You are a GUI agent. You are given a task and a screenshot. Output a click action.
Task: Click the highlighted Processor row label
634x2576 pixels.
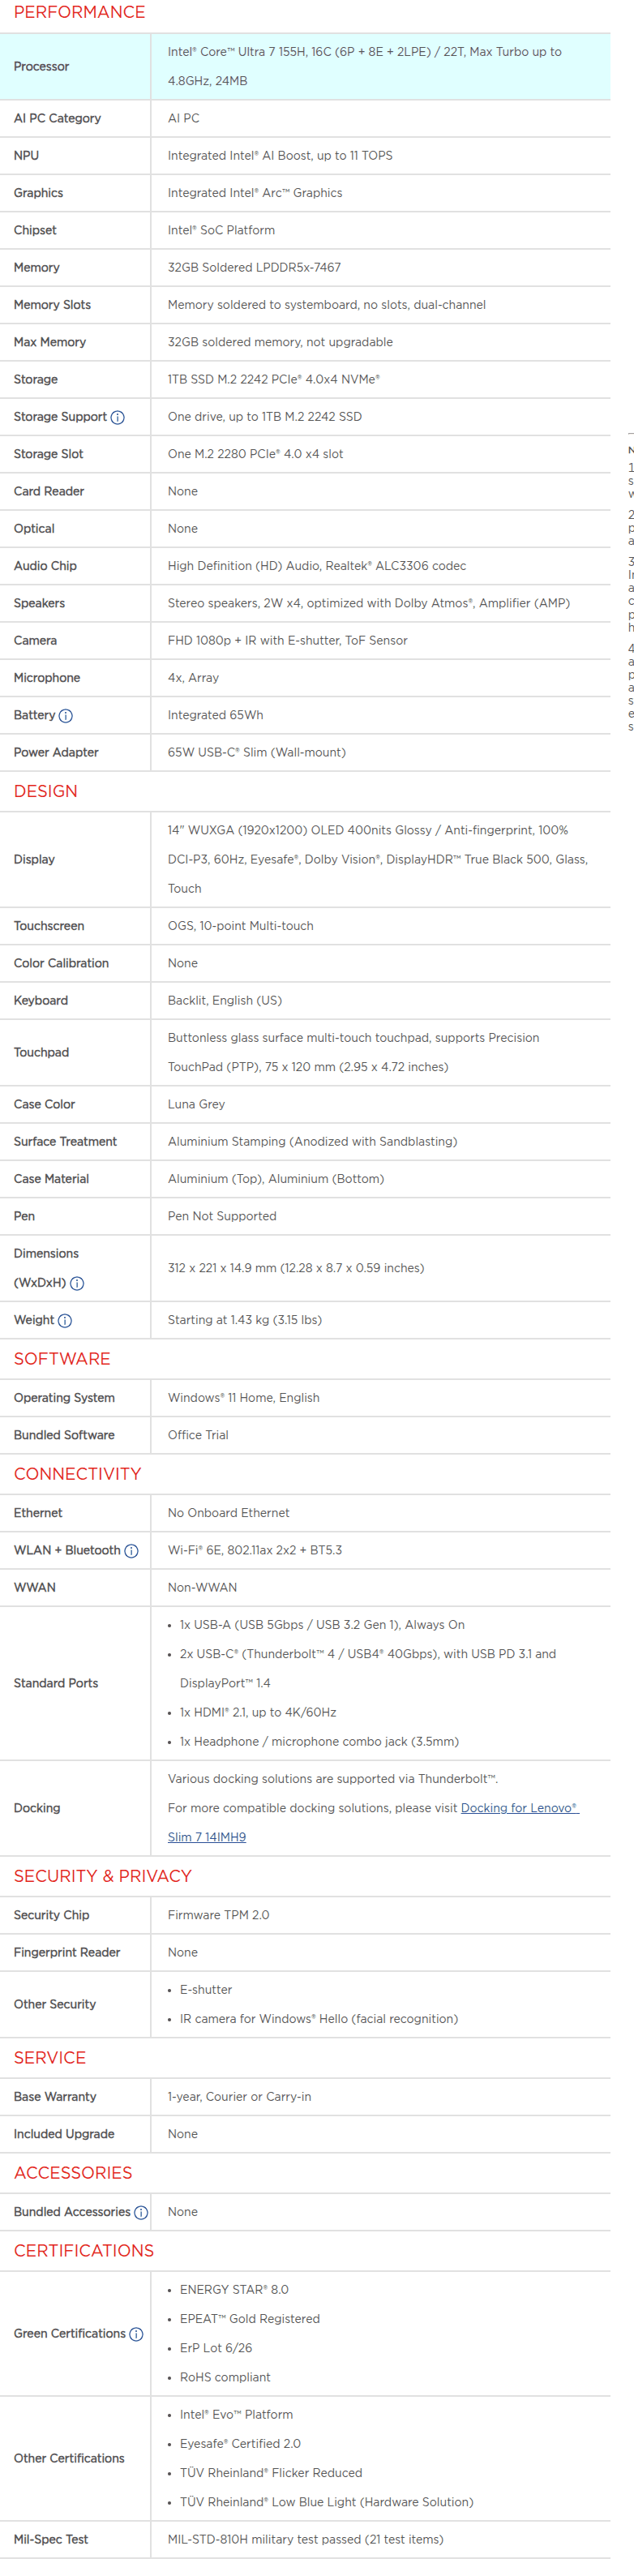[41, 67]
